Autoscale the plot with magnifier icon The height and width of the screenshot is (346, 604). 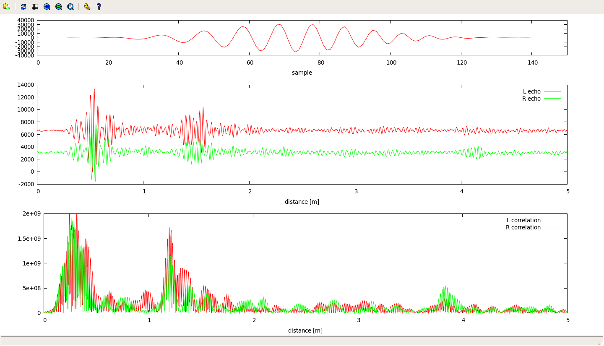70,7
